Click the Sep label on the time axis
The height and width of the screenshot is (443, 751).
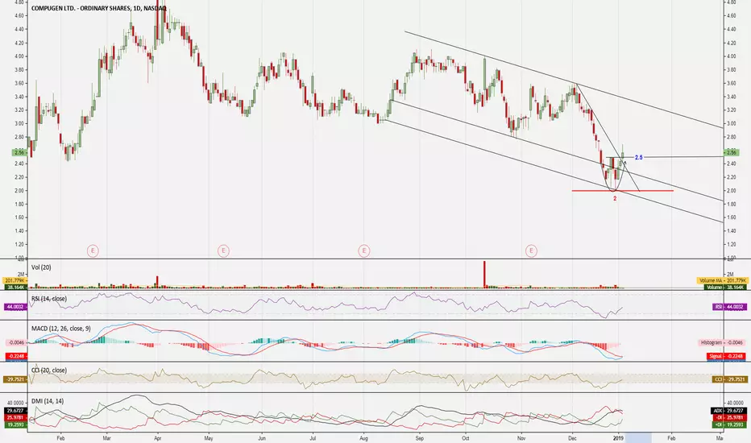(x=420, y=437)
